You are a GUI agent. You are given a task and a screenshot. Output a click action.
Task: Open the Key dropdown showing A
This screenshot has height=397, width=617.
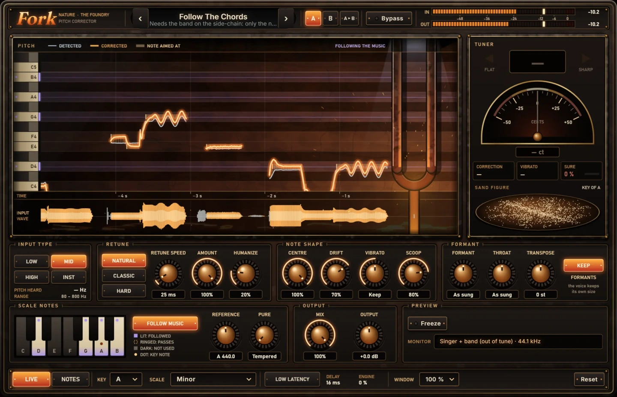pos(126,379)
